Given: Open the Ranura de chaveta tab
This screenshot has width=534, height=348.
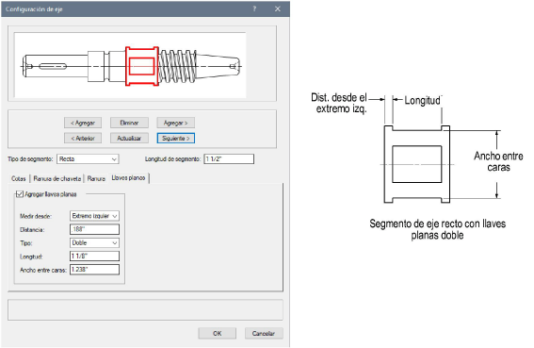Looking at the screenshot, I should pos(57,178).
